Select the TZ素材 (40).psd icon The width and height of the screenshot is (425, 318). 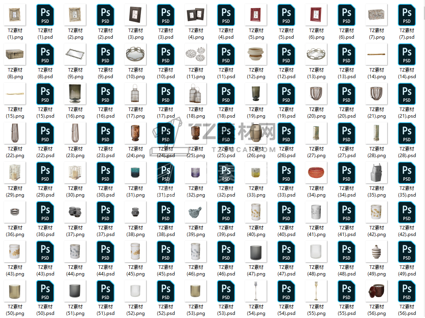click(286, 212)
